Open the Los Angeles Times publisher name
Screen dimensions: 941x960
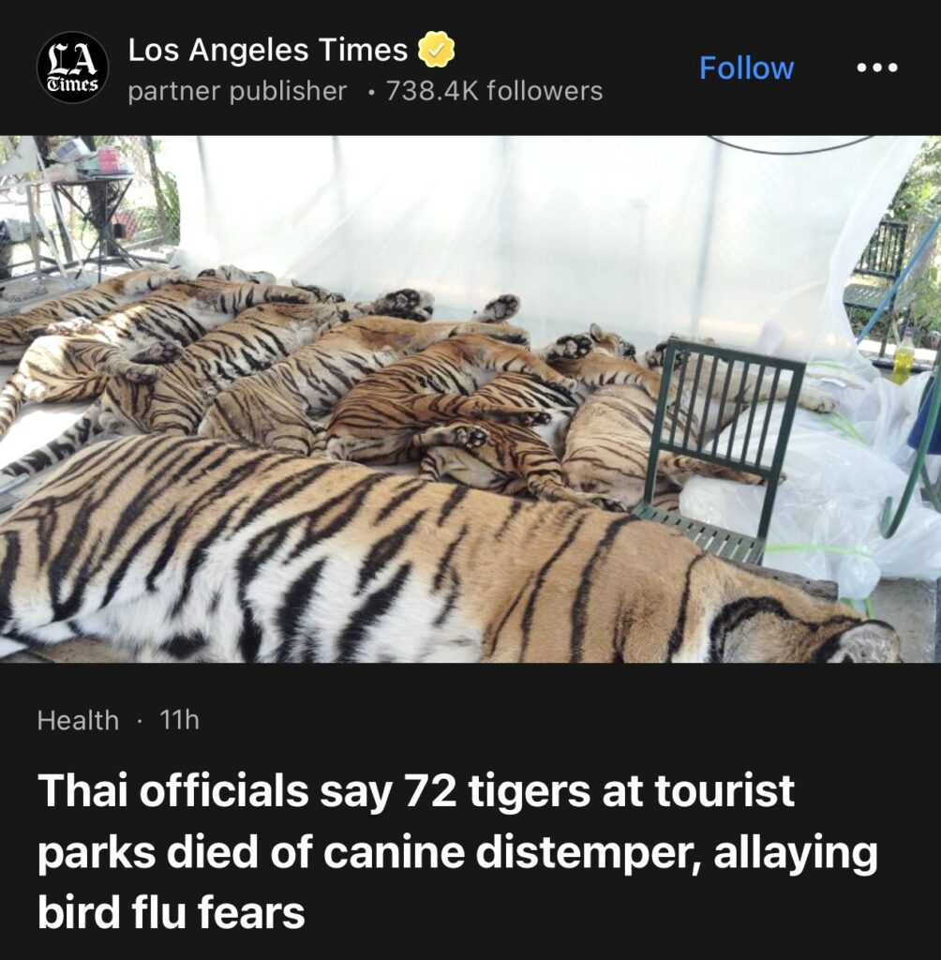[x=267, y=50]
